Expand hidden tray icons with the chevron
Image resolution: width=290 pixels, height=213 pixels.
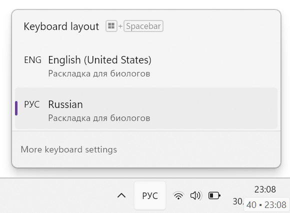[121, 195]
